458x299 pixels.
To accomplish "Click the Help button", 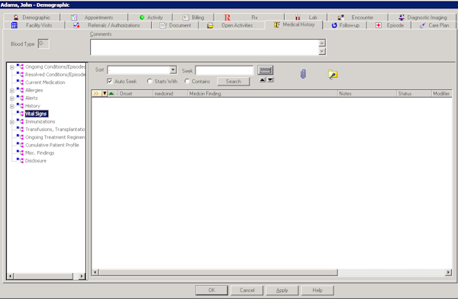I will [318, 291].
